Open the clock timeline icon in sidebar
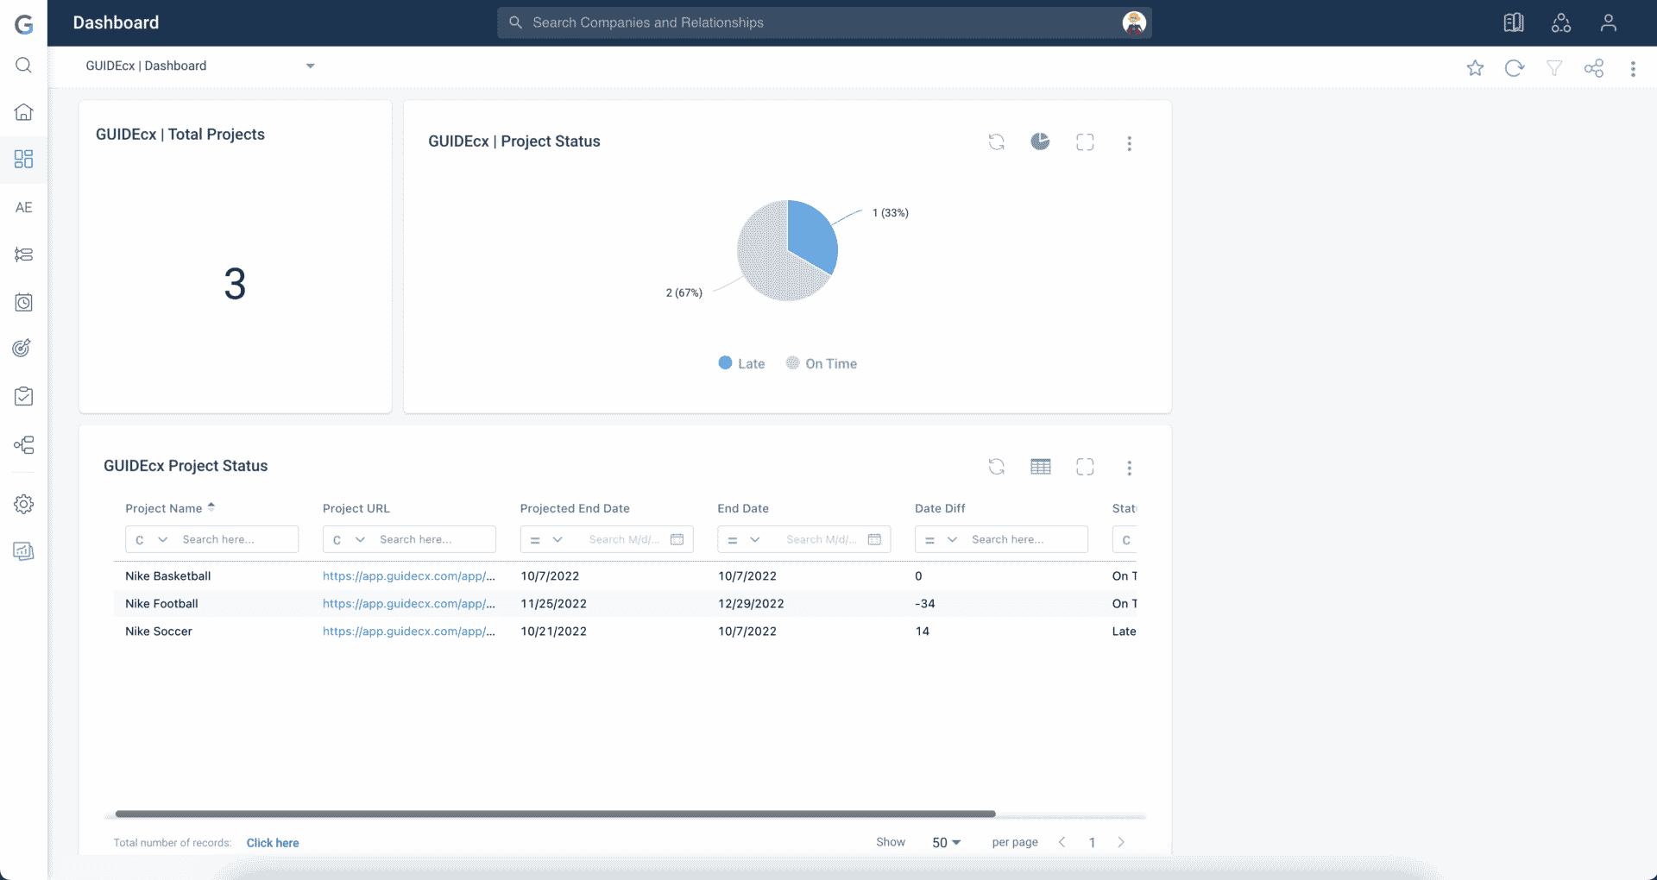Screen dimensions: 1657x880 [x=24, y=303]
